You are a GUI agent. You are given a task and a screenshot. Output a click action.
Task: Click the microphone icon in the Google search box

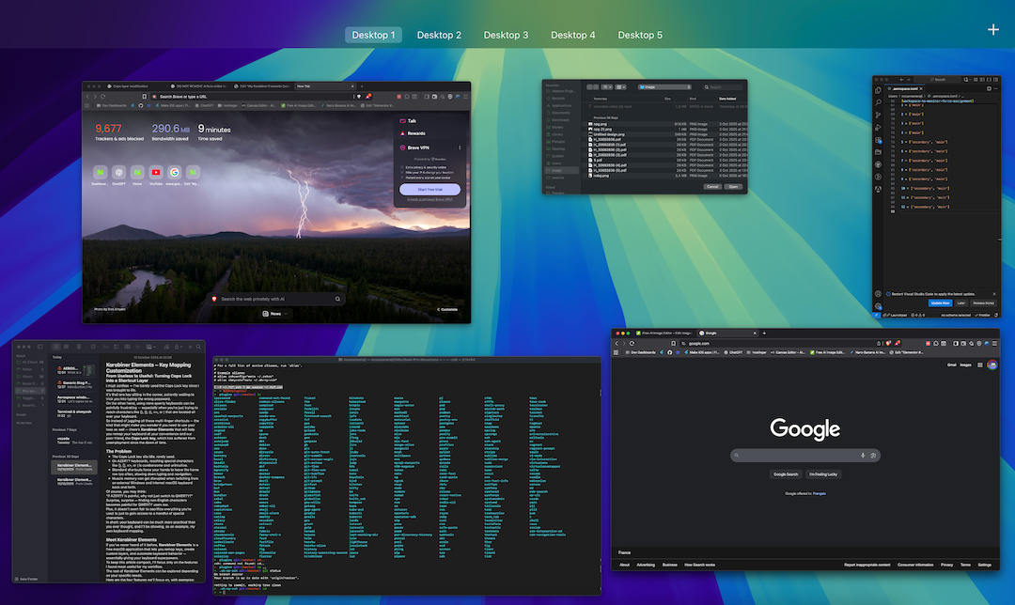tap(863, 456)
